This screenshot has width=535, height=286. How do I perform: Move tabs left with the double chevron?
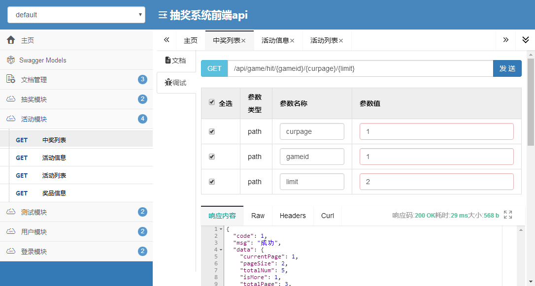coord(167,40)
